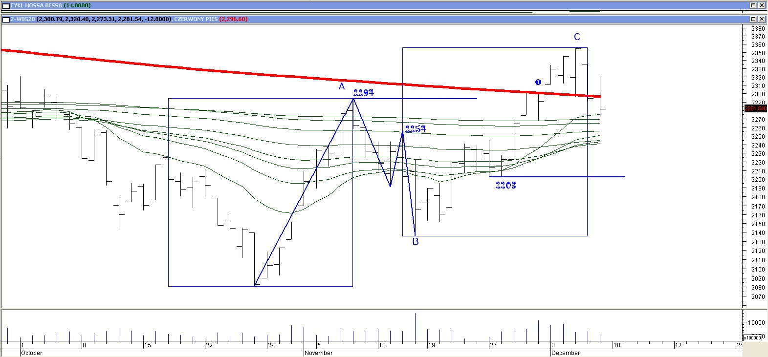The height and width of the screenshot is (357, 768).
Task: Click the November month label
Action: click(319, 353)
